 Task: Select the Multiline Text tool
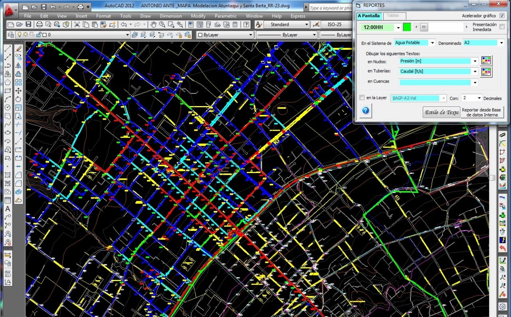tap(8, 209)
